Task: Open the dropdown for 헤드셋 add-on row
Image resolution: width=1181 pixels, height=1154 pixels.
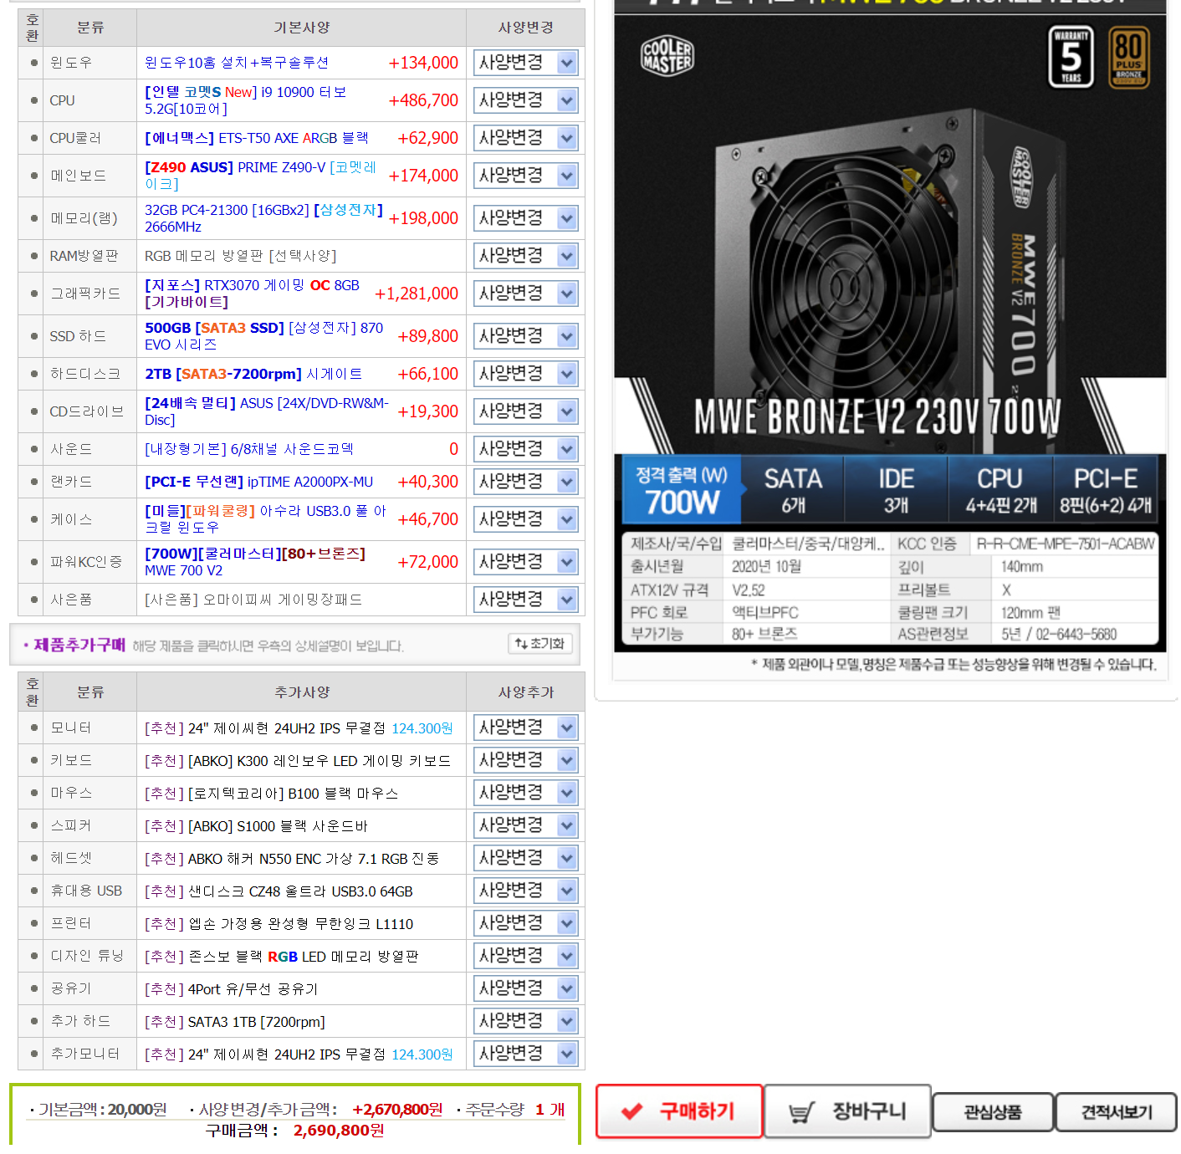Action: pos(526,858)
